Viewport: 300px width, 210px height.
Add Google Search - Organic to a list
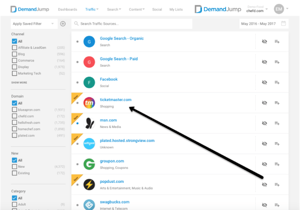[x=277, y=41]
